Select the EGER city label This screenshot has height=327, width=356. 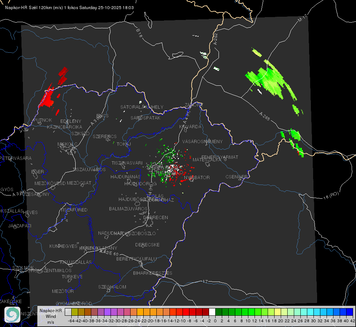(38, 172)
